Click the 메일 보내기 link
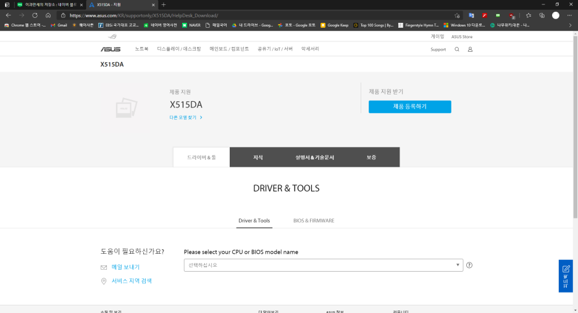578x313 pixels. (x=125, y=267)
